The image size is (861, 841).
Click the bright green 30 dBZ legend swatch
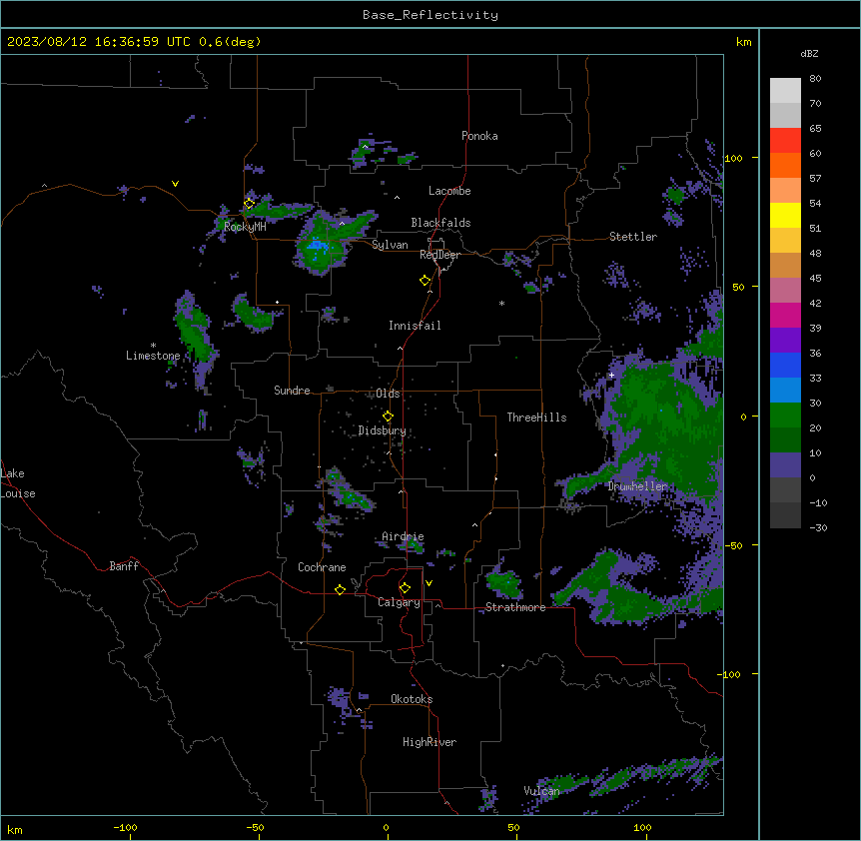click(785, 416)
